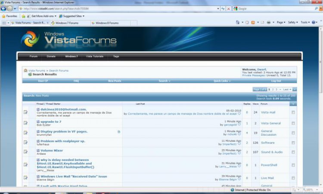Click thread status icon for Windows Live Mail thread
This screenshot has height=194, width=323.
[x=25, y=178]
